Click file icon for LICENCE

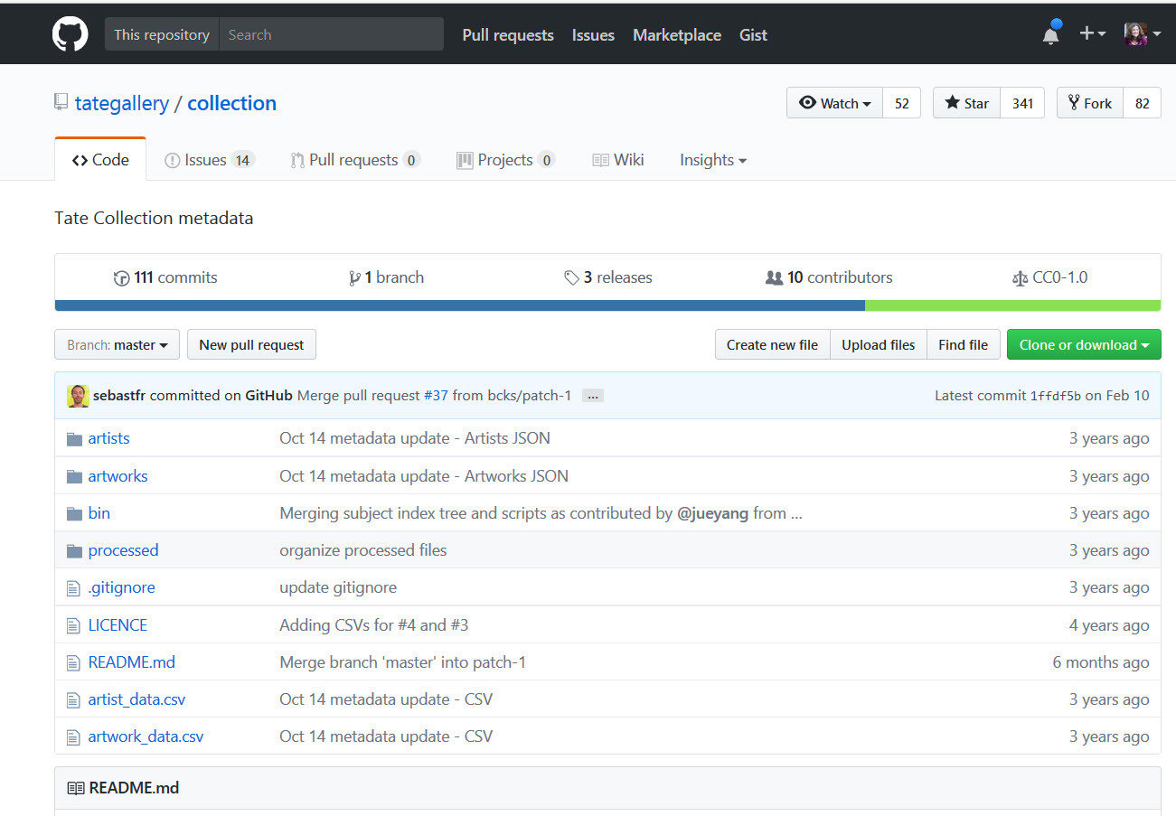(73, 625)
